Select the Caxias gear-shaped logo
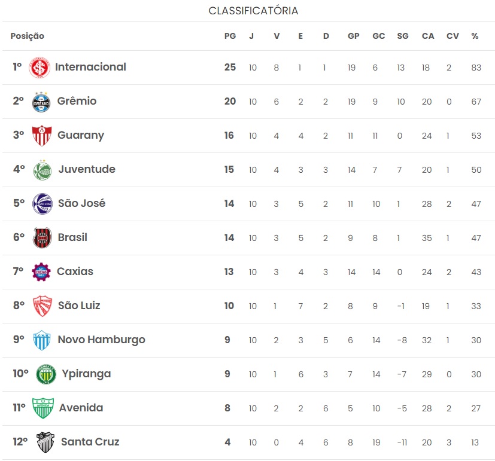The width and height of the screenshot is (495, 461). click(x=41, y=272)
